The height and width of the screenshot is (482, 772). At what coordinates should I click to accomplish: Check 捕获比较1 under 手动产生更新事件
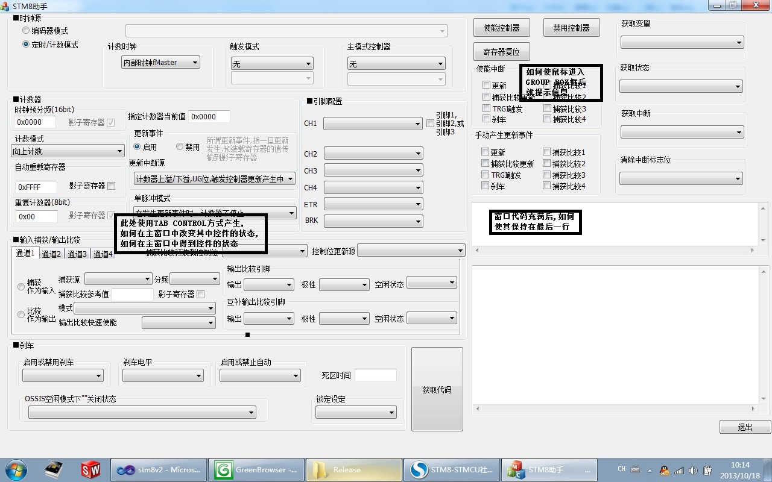click(546, 152)
